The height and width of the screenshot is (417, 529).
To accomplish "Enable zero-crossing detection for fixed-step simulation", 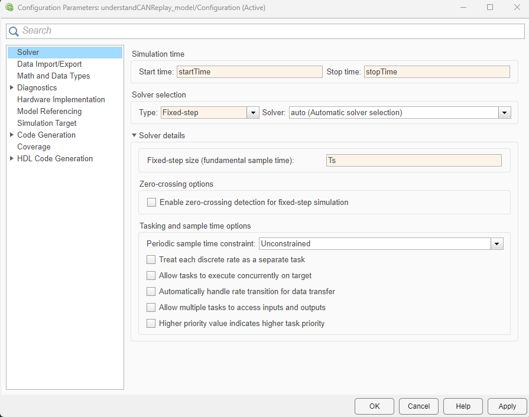I will (x=152, y=203).
